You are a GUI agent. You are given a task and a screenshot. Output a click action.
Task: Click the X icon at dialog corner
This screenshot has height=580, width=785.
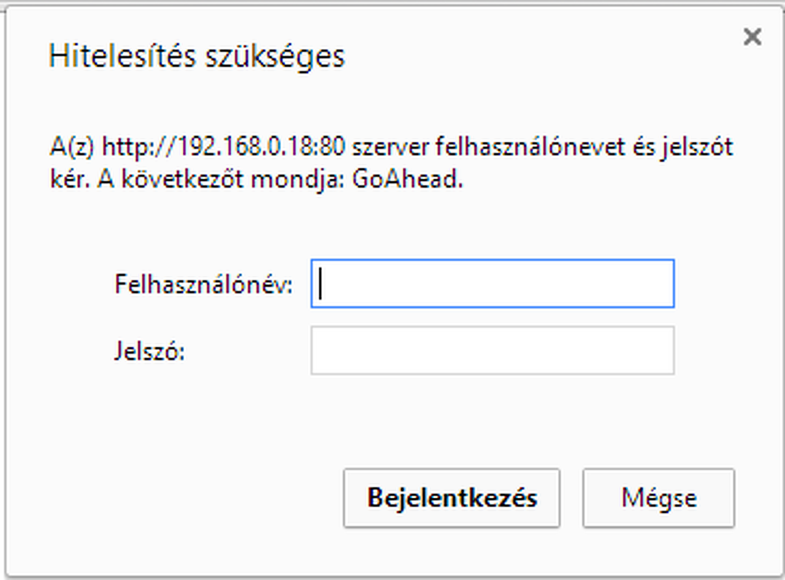click(752, 37)
